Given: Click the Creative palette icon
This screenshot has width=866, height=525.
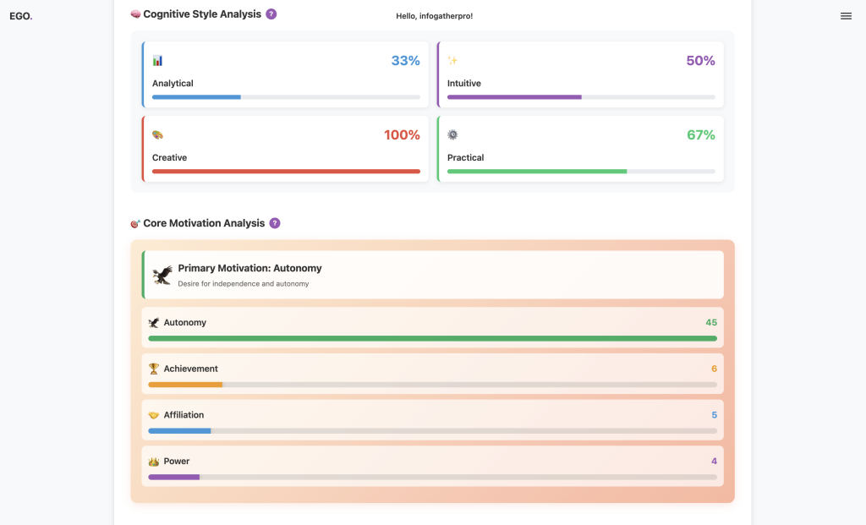Looking at the screenshot, I should point(157,135).
